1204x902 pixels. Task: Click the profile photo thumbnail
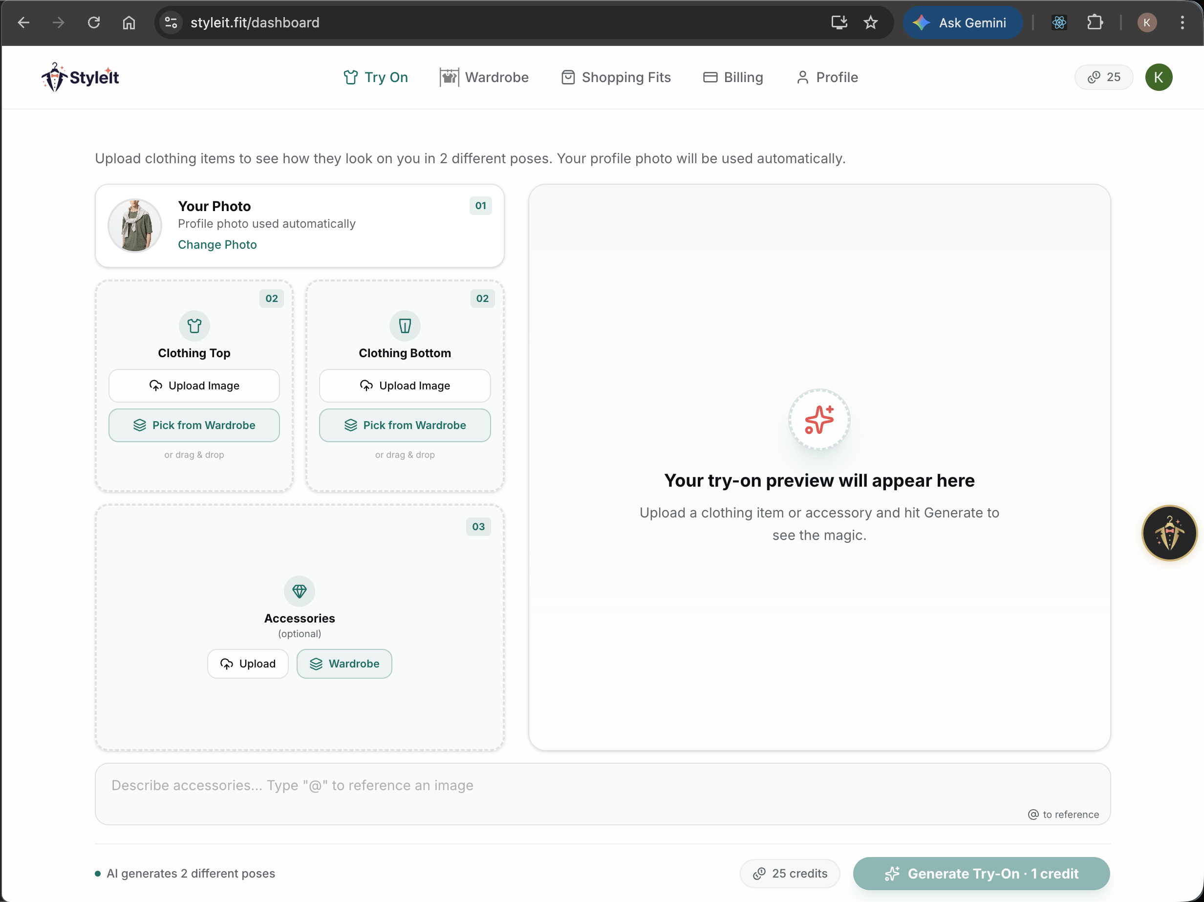135,225
